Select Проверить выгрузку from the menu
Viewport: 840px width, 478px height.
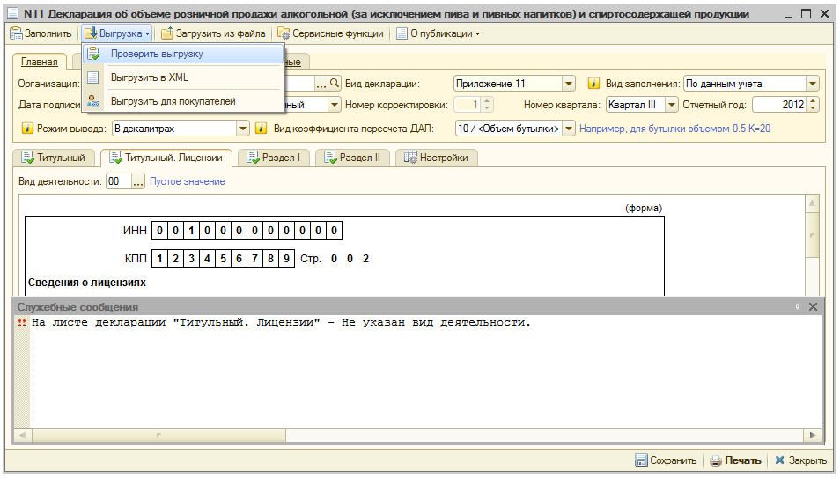click(x=157, y=54)
